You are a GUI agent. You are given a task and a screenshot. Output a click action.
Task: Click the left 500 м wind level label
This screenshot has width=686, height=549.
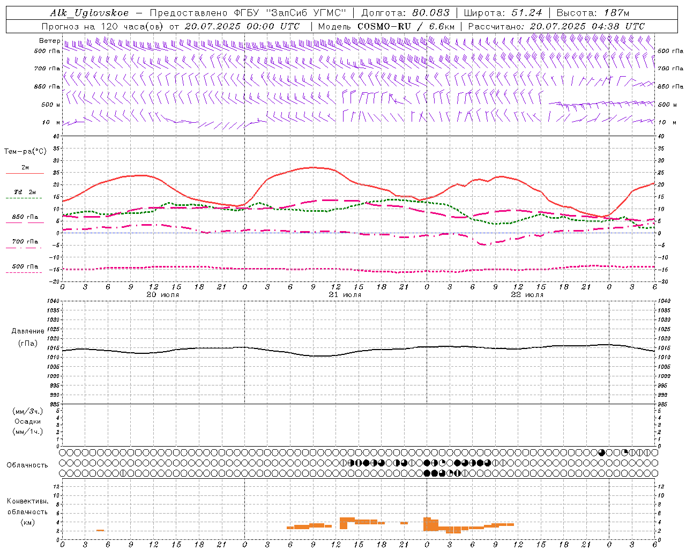(51, 105)
